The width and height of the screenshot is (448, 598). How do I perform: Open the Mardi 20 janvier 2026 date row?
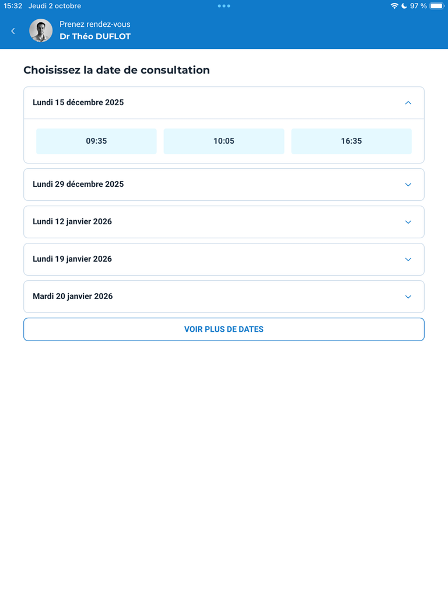point(73,297)
